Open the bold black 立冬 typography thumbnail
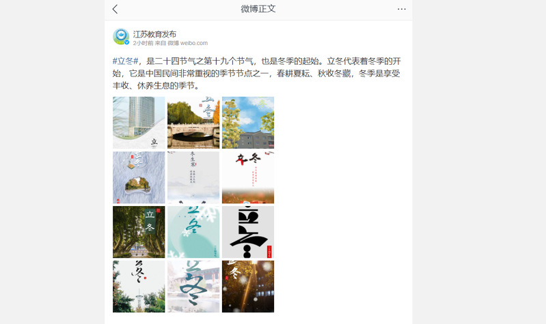 [x=248, y=232]
